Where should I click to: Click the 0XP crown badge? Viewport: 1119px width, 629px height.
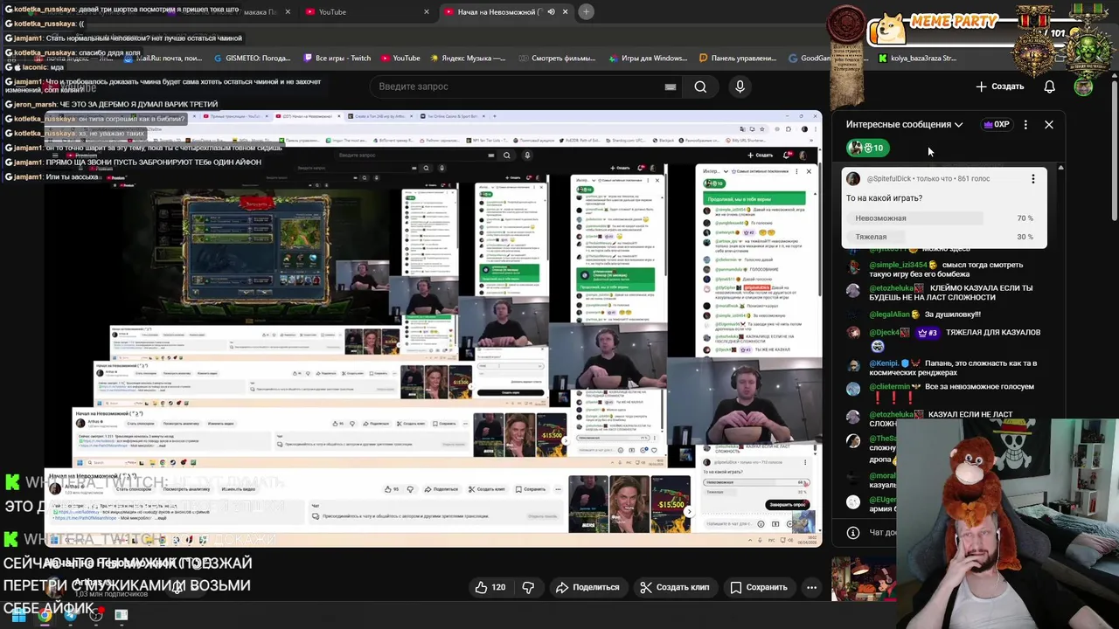(997, 125)
